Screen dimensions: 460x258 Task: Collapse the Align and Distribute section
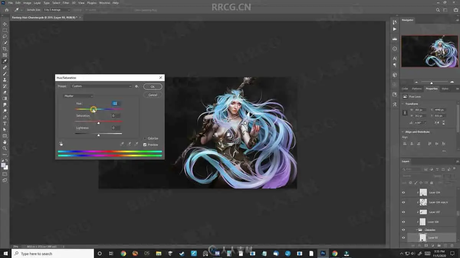[403, 132]
